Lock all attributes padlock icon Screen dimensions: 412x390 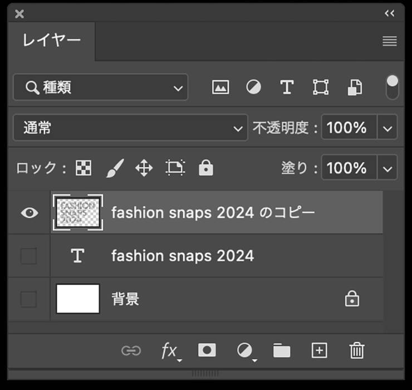(206, 168)
